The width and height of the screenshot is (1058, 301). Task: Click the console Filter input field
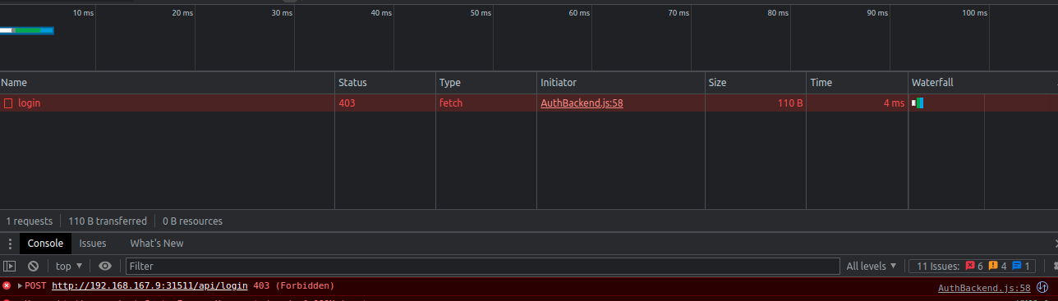(482, 266)
